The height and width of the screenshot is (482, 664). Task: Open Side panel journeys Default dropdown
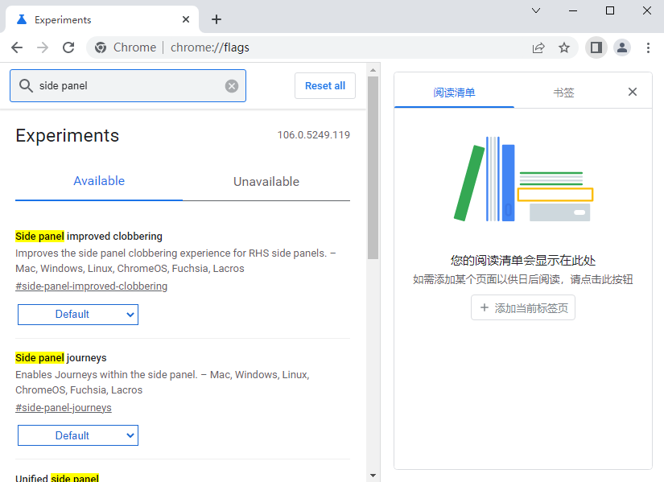tap(78, 435)
